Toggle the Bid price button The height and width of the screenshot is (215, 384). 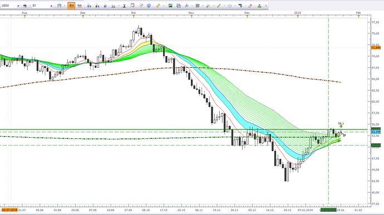tap(71, 6)
